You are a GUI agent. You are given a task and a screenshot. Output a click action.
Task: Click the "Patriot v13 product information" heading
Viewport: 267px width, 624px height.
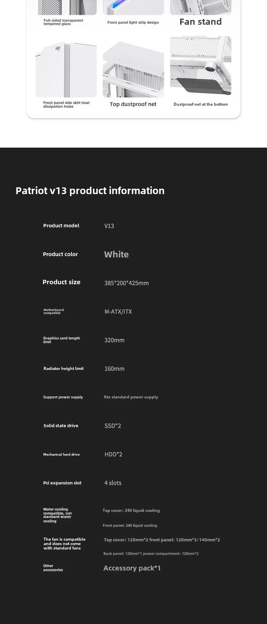point(90,191)
